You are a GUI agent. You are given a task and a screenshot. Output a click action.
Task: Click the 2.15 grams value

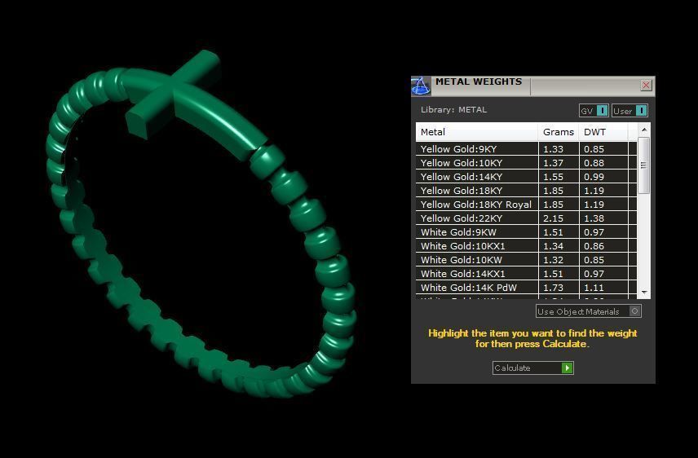pyautogui.click(x=554, y=218)
